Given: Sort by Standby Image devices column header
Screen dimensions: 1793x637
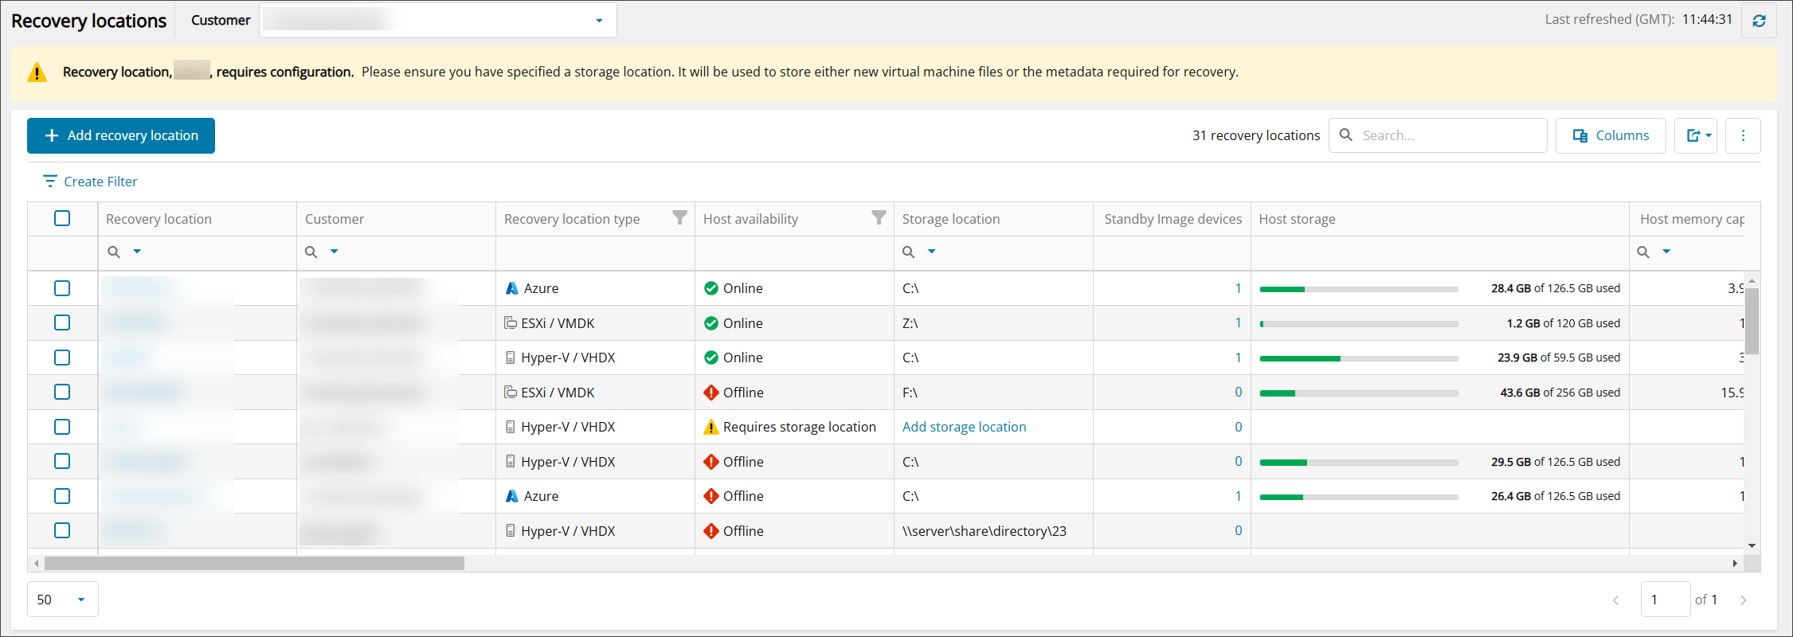Looking at the screenshot, I should (1172, 219).
